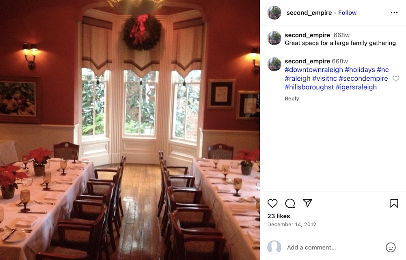Open the #igersraleigh hashtag

(356, 87)
